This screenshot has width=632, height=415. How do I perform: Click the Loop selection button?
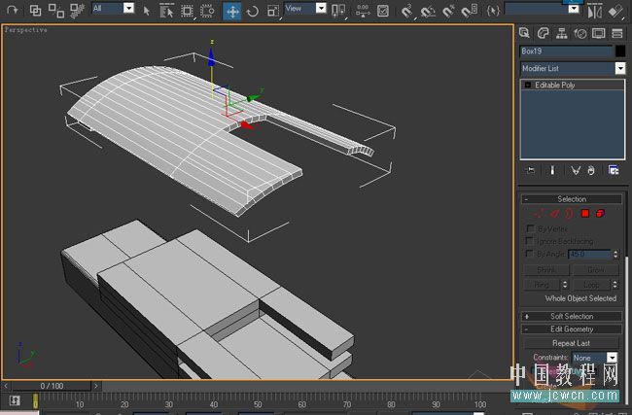tap(591, 285)
